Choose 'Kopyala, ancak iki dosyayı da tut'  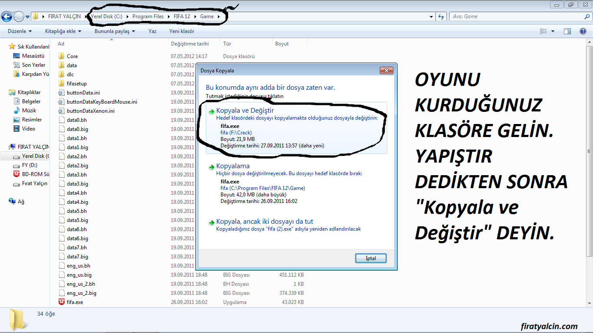(x=296, y=225)
